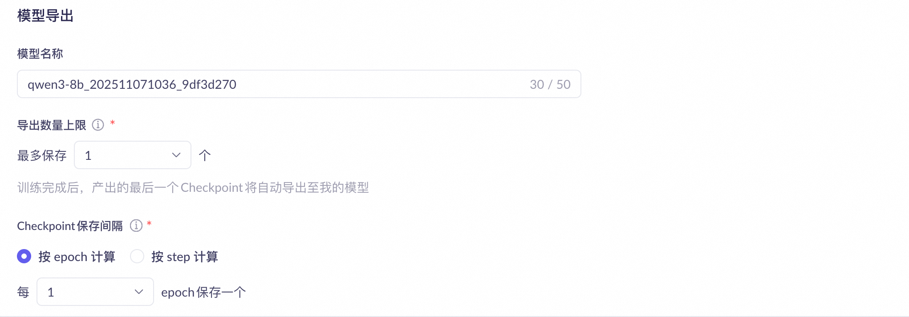
Task: Click the Checkpoint auto-export hint text
Action: pos(193,187)
